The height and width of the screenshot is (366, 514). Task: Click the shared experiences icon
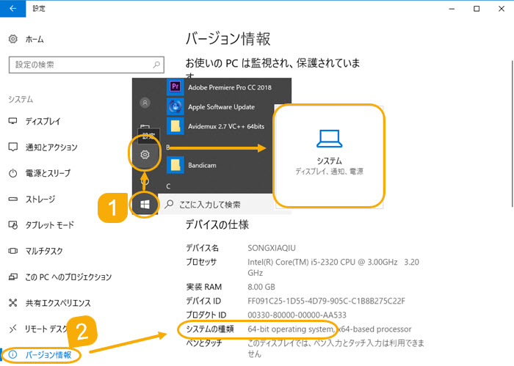[12, 303]
